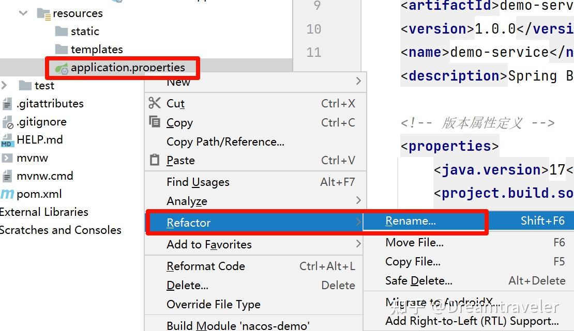Screen dimensions: 574x331
Task: Click the pom.xml Maven icon
Action: coord(7,194)
